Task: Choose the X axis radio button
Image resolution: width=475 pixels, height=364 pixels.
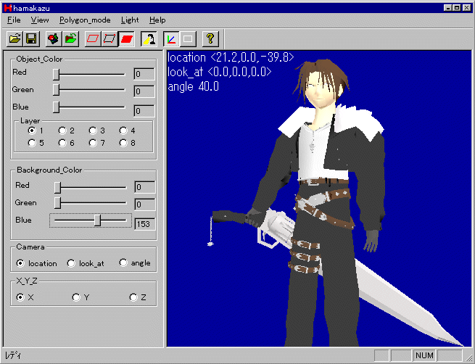Action: (x=20, y=297)
